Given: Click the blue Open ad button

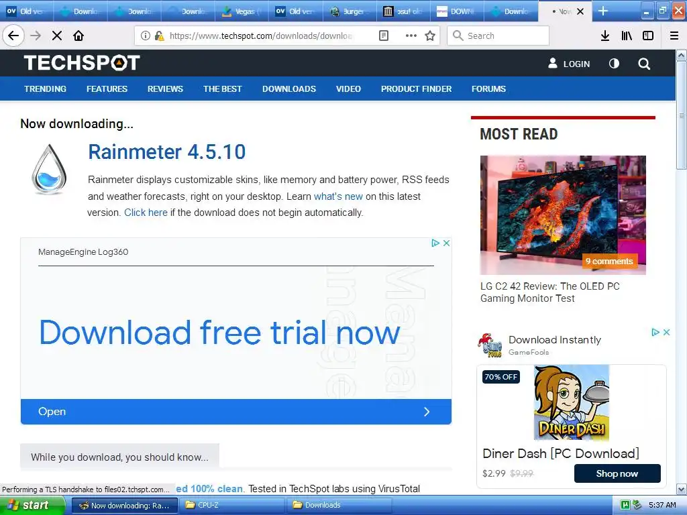Looking at the screenshot, I should (235, 412).
